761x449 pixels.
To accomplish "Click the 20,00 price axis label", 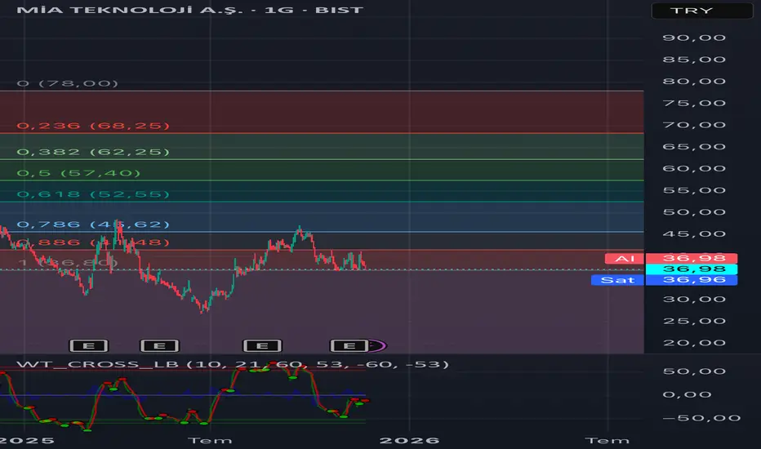I will pyautogui.click(x=694, y=343).
